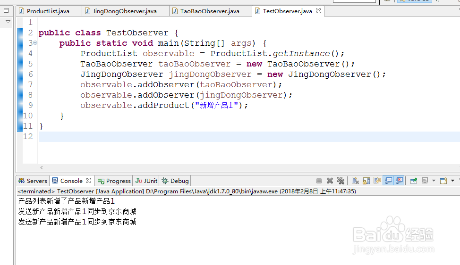The height and width of the screenshot is (265, 460).
Task: Toggle Scroll Lock in the console
Action: point(366,181)
